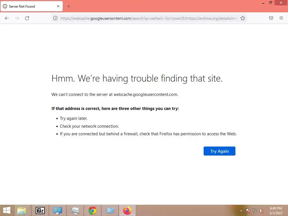Reload the current page
The width and height of the screenshot is (288, 216).
(x=27, y=18)
